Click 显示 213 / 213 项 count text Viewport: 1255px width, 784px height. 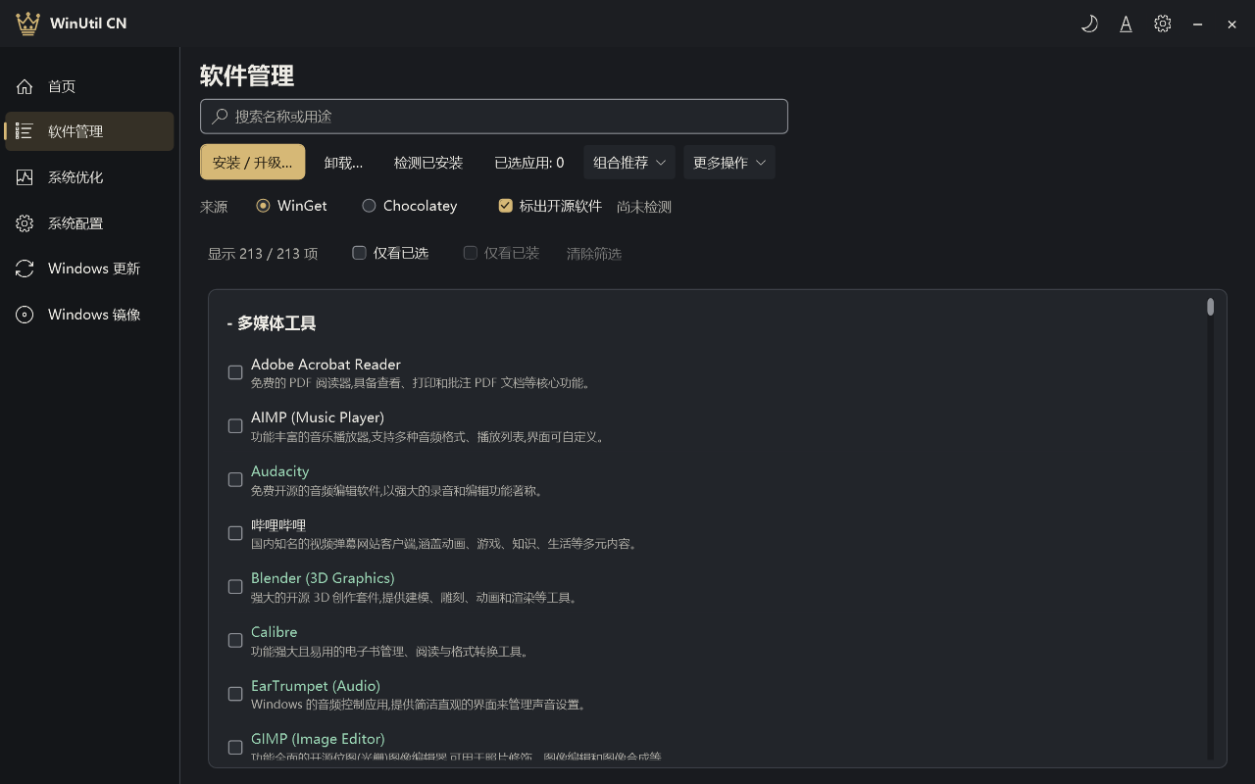point(263,254)
